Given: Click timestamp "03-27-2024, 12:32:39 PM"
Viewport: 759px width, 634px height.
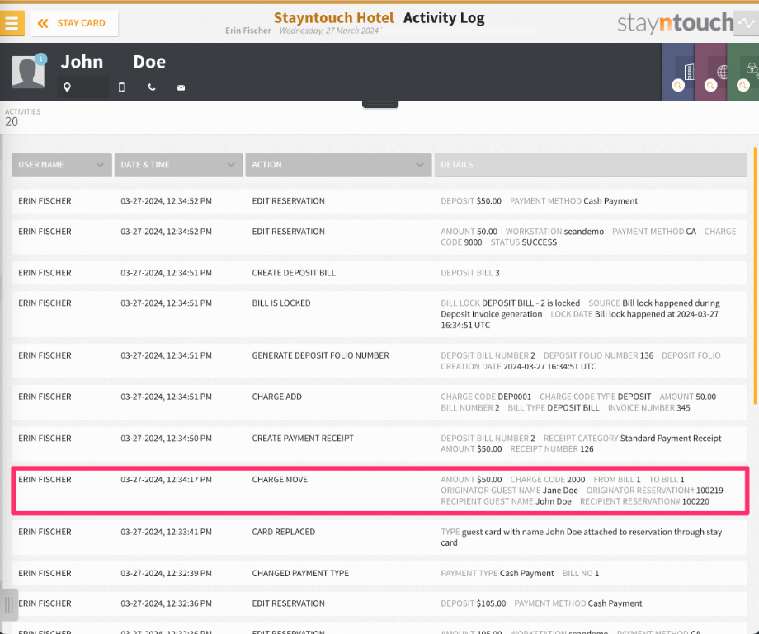Looking at the screenshot, I should point(166,573).
